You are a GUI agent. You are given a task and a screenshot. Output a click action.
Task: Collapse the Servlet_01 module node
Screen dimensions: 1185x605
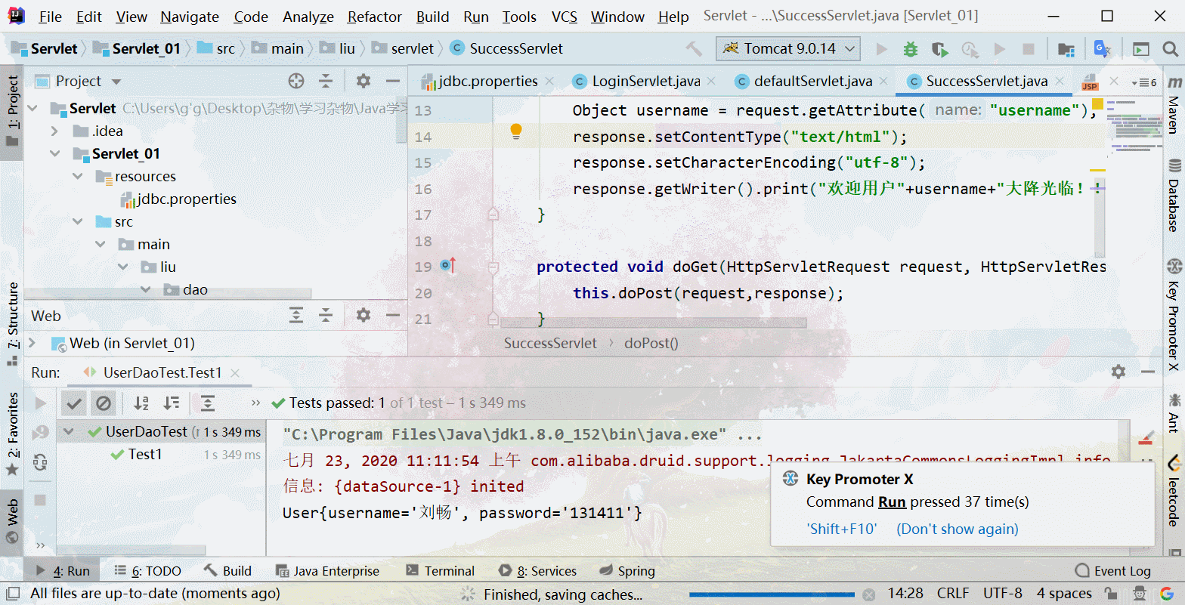coord(54,154)
